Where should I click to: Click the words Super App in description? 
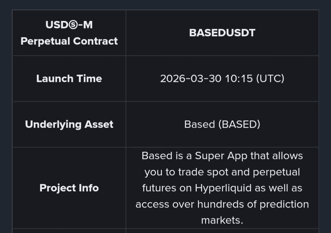point(221,156)
